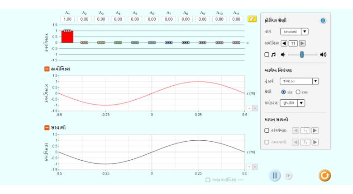
Task: Select the sin series radio button
Action: (283, 92)
